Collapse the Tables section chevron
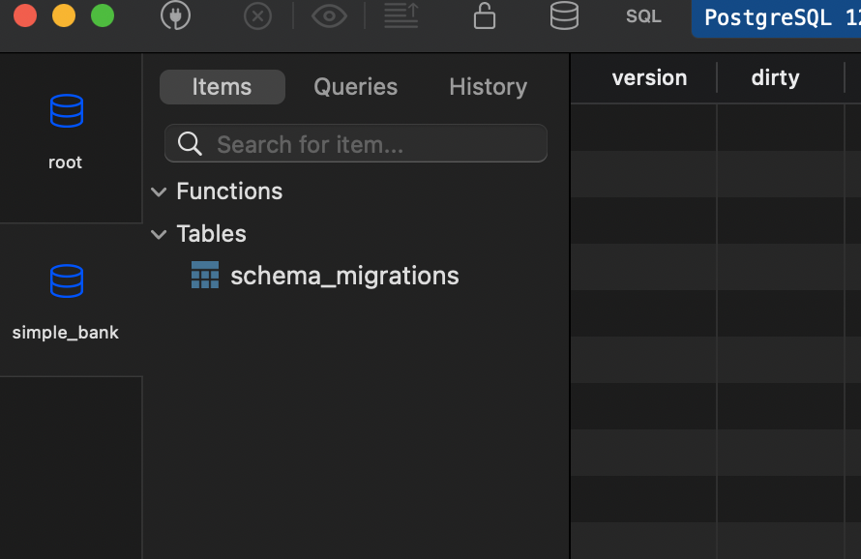This screenshot has height=559, width=861. (159, 235)
